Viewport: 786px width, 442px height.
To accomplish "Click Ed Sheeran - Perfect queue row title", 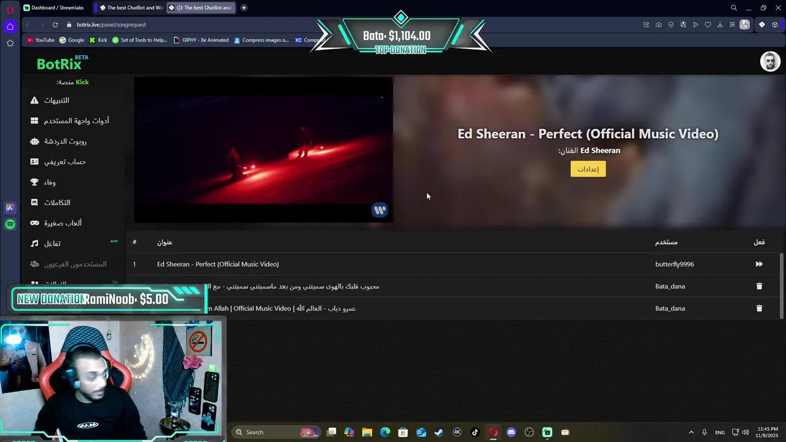I will [218, 264].
